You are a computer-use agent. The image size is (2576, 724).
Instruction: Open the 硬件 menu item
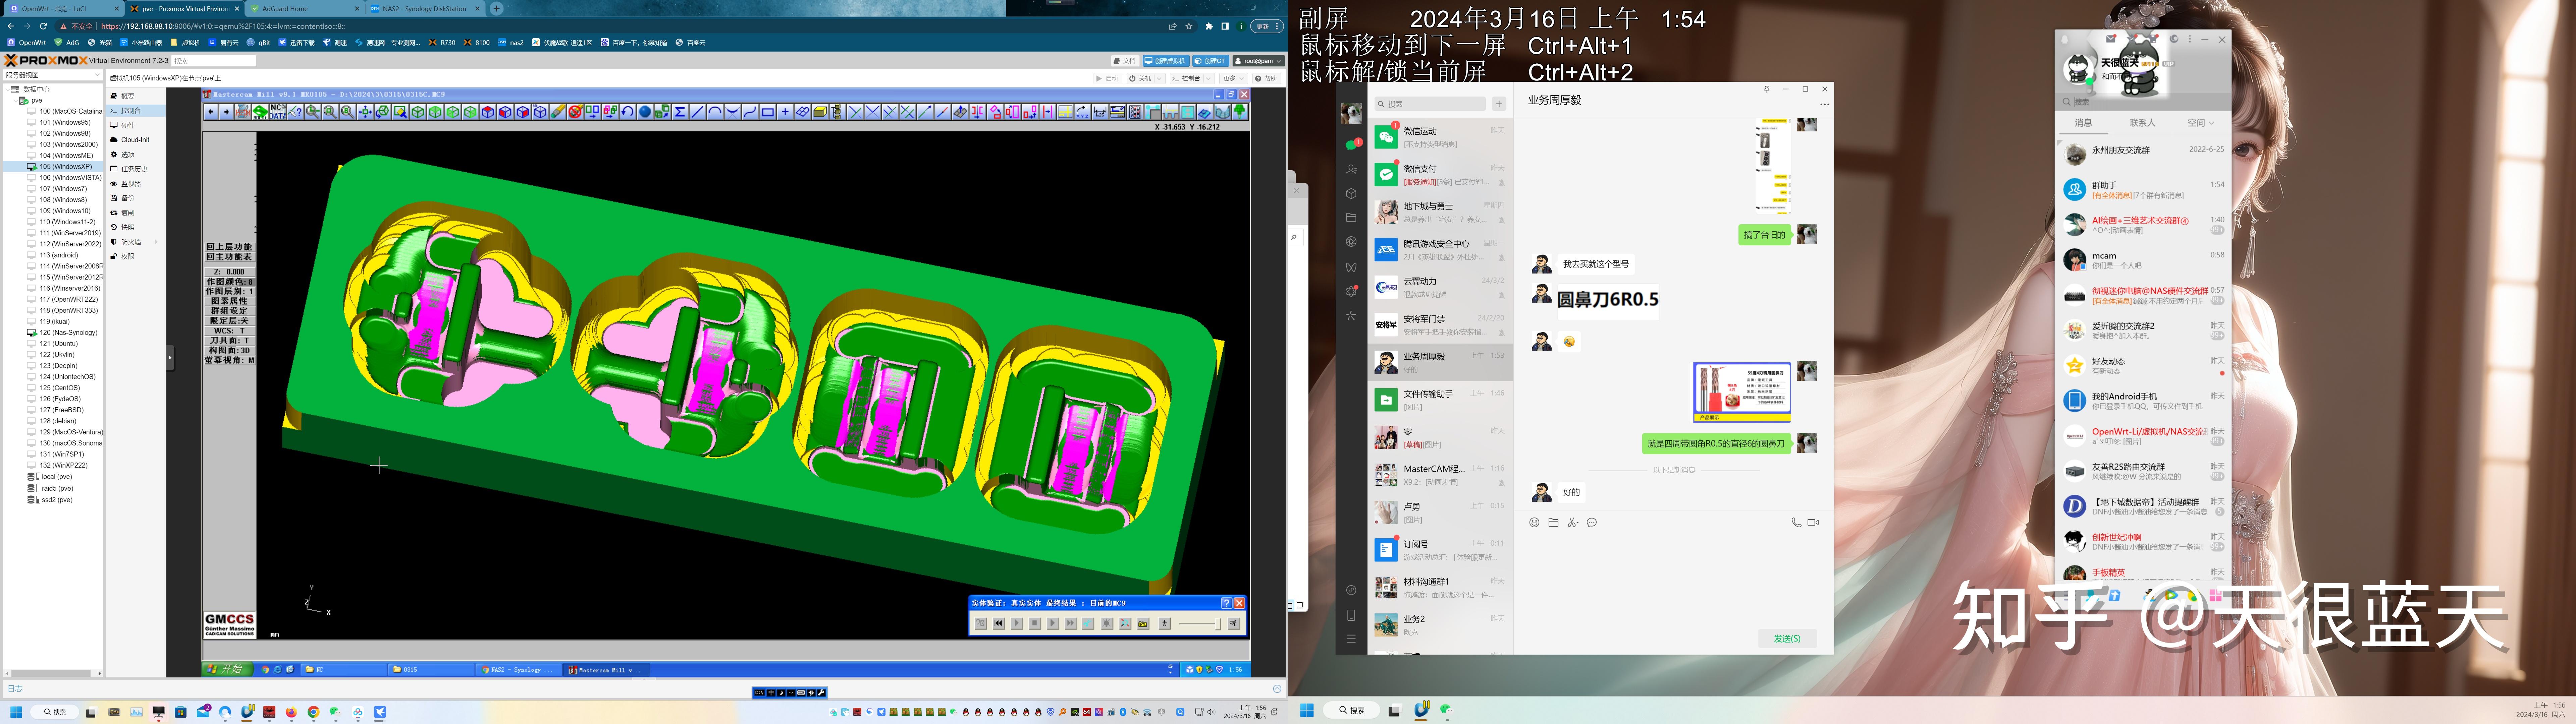point(136,125)
